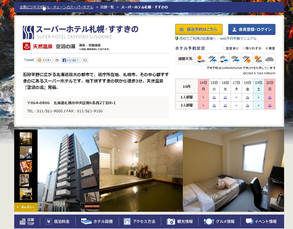Viewport: 293px width, 229px height.
Task: Click the calendar icon on reservation button
Action: [x=181, y=29]
